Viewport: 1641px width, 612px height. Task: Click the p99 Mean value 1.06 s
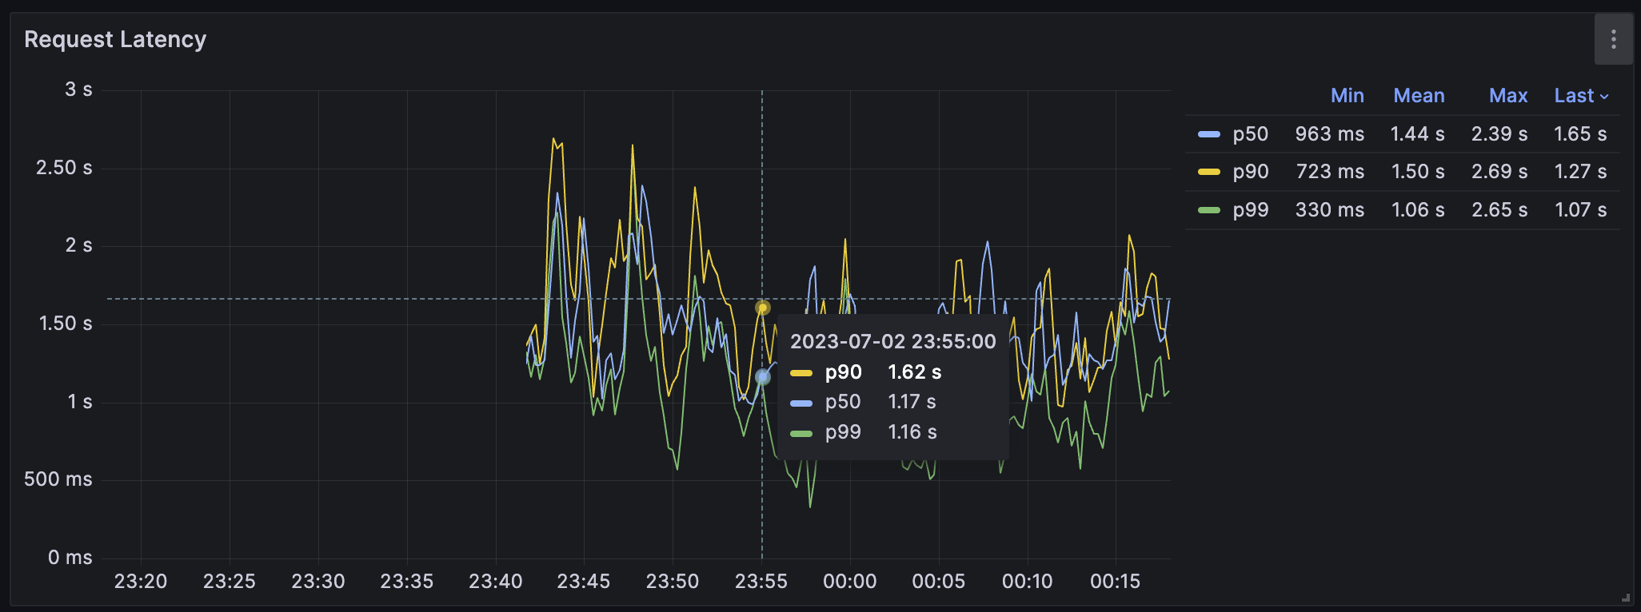tap(1418, 210)
